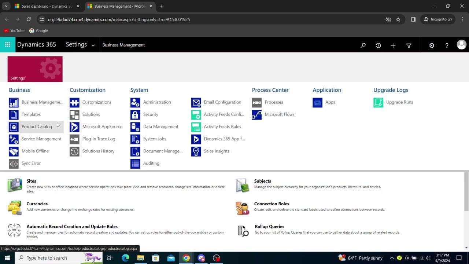Open recently viewed items history icon
Viewport: 469px width, 264px height.
378,45
